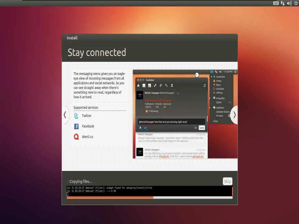Open the sound volume indicator
Viewport: 299px width, 224px height.
click(x=289, y=3)
